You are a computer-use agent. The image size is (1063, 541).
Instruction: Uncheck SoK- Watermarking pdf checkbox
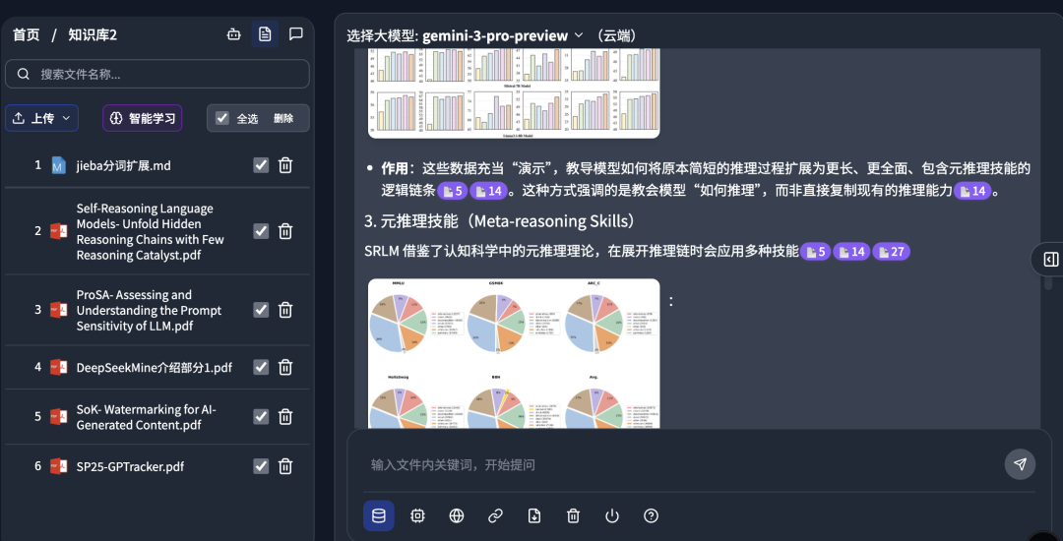pos(261,416)
